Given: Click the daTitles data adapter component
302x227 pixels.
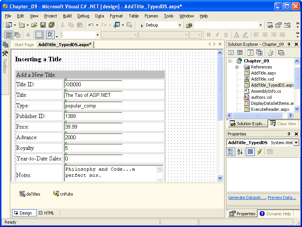Looking at the screenshot, I should coord(30,194).
